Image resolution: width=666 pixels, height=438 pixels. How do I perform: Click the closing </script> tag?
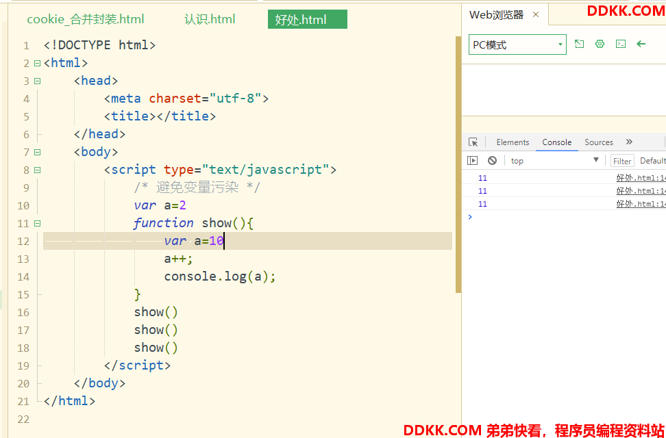coord(137,365)
